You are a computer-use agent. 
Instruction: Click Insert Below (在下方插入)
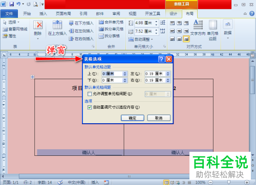point(81,23)
